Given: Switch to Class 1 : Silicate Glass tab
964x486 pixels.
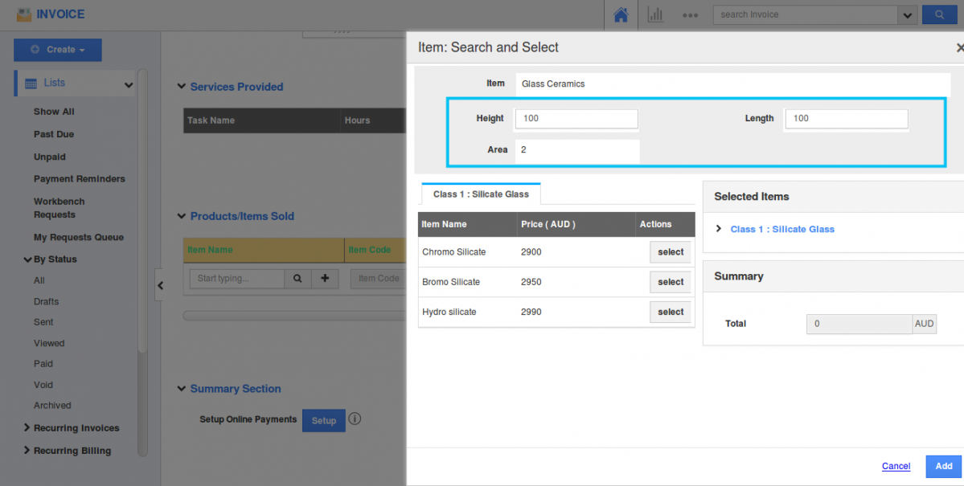Looking at the screenshot, I should [481, 194].
